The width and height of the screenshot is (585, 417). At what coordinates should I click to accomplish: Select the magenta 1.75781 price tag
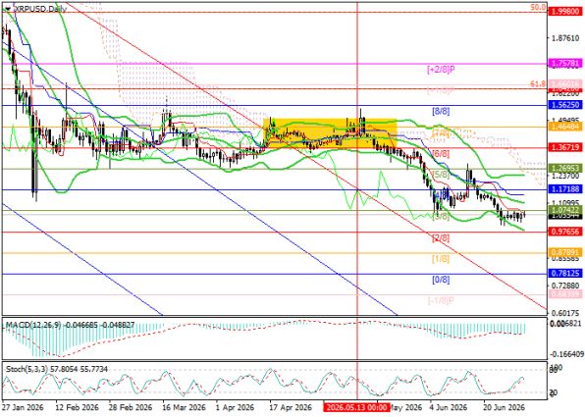pos(565,64)
